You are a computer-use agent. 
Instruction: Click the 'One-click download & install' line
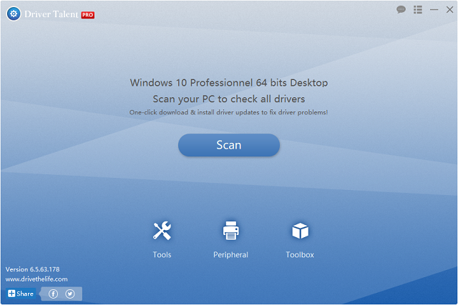229,112
